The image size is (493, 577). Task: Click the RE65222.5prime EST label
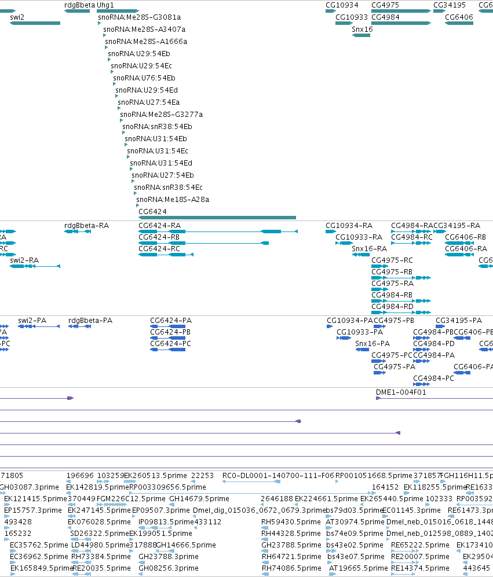pos(420,545)
